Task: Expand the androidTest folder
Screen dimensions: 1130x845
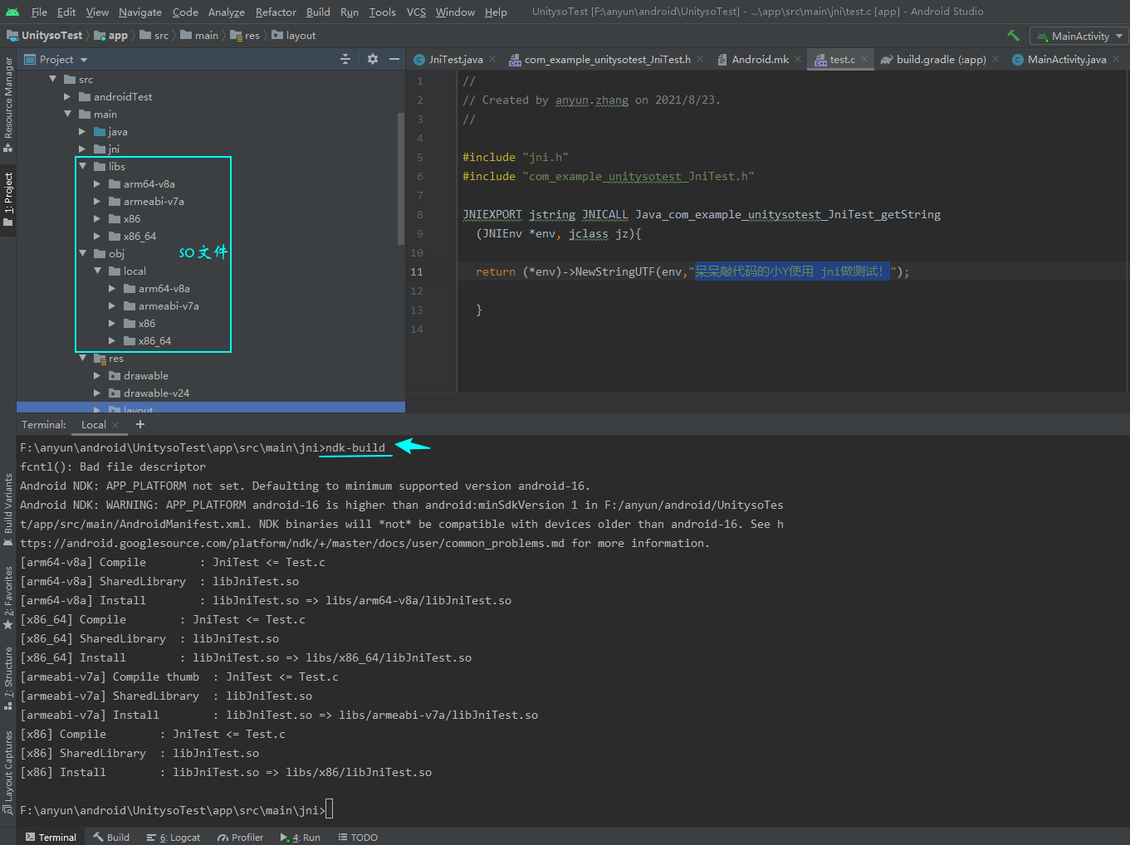Action: [67, 97]
